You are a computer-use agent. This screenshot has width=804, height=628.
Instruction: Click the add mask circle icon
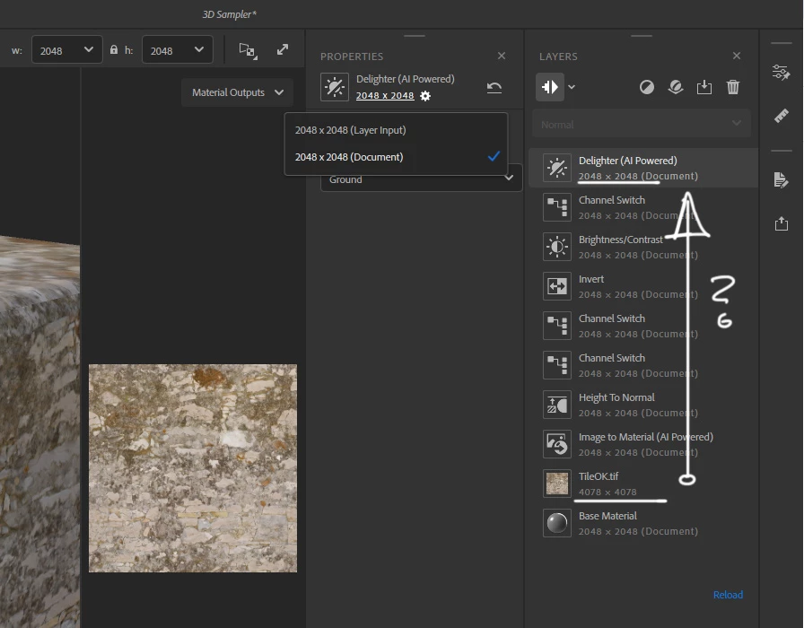coord(647,87)
